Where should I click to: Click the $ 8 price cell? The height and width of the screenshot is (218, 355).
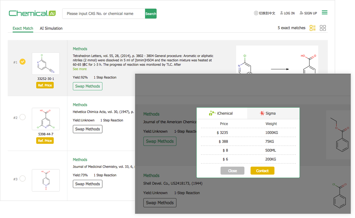[225, 150]
